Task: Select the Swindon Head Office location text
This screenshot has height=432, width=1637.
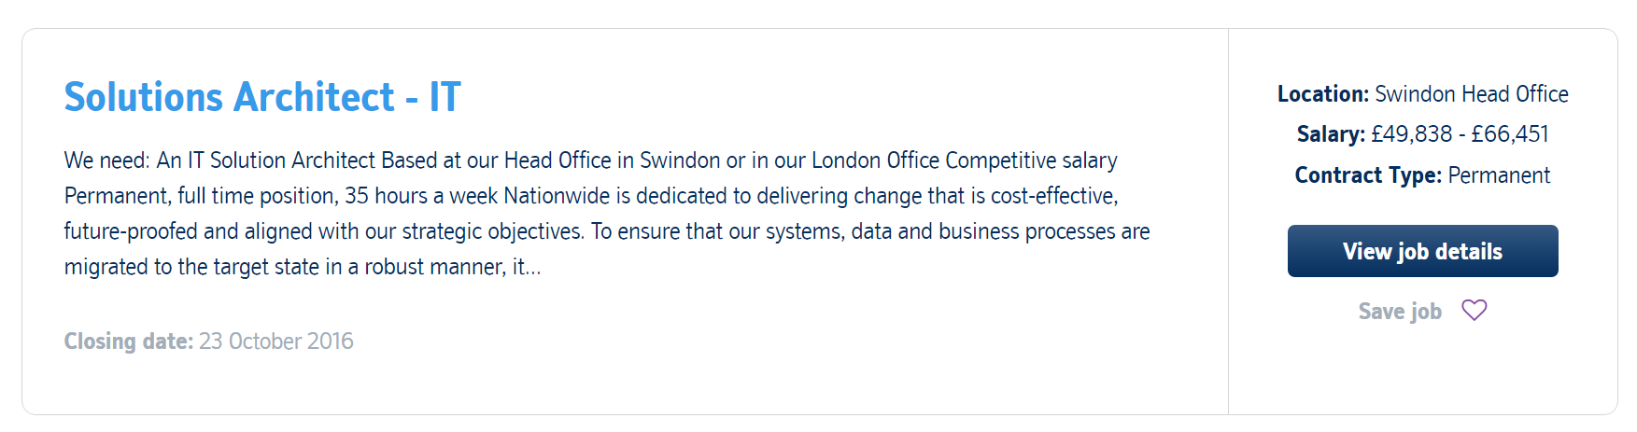Action: 1472,94
